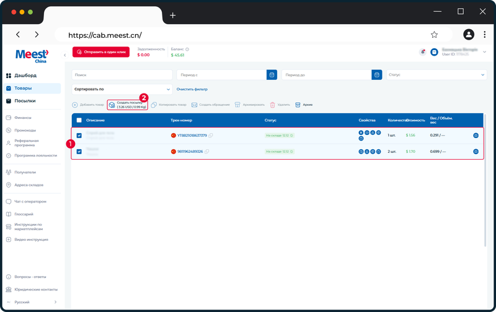Open calendar picker for Период с
Screen dimensions: 496x312
(272, 75)
